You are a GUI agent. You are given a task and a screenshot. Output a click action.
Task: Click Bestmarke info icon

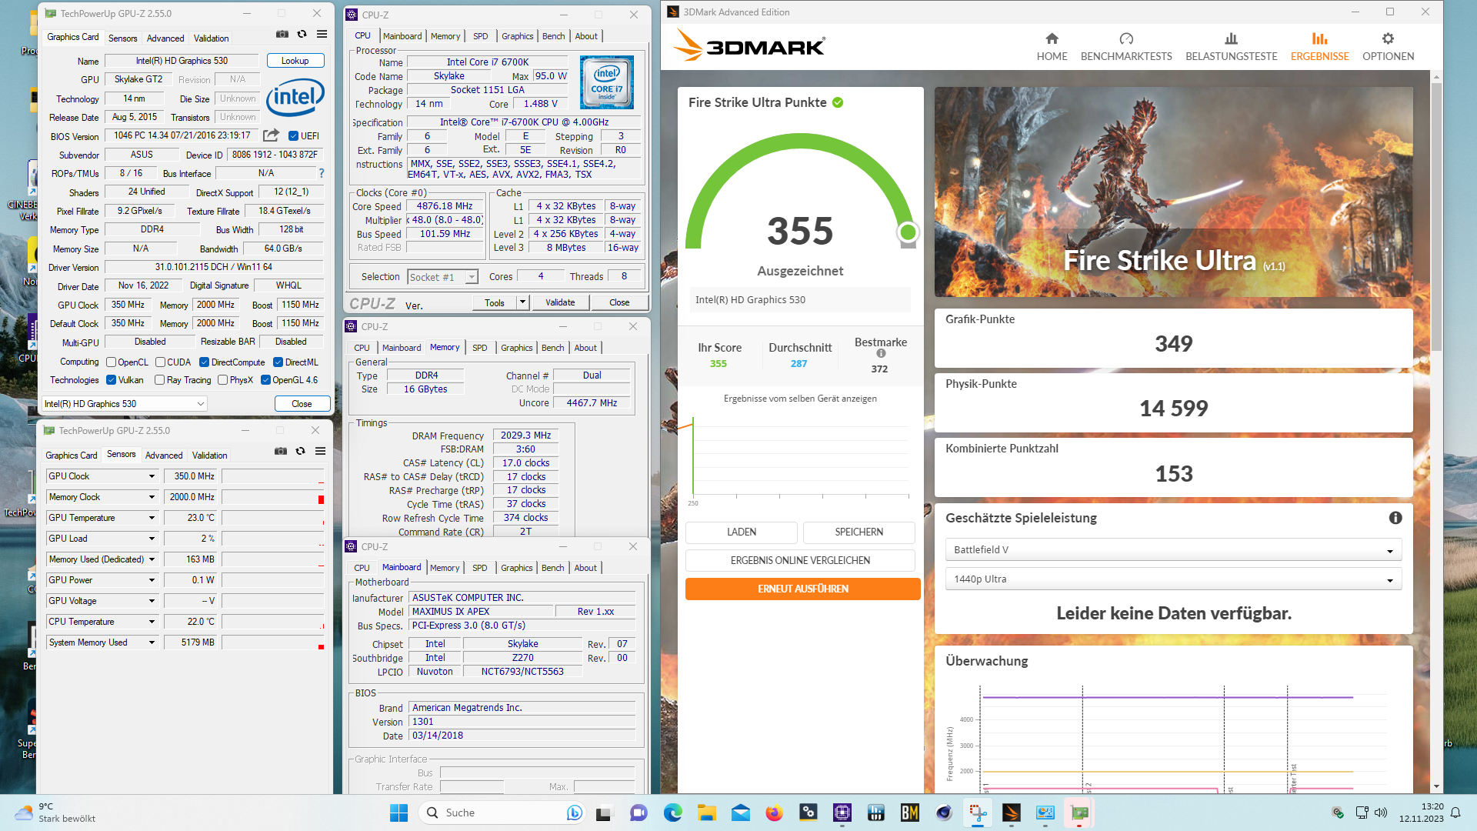(x=881, y=354)
